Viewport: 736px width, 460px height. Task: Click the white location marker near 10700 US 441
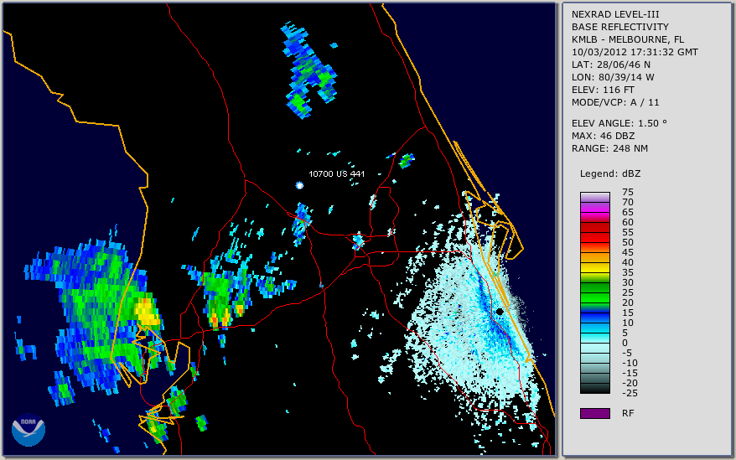point(299,185)
